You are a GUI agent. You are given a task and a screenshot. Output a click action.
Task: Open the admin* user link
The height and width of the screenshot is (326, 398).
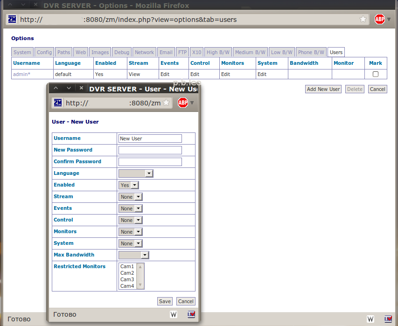coord(21,74)
